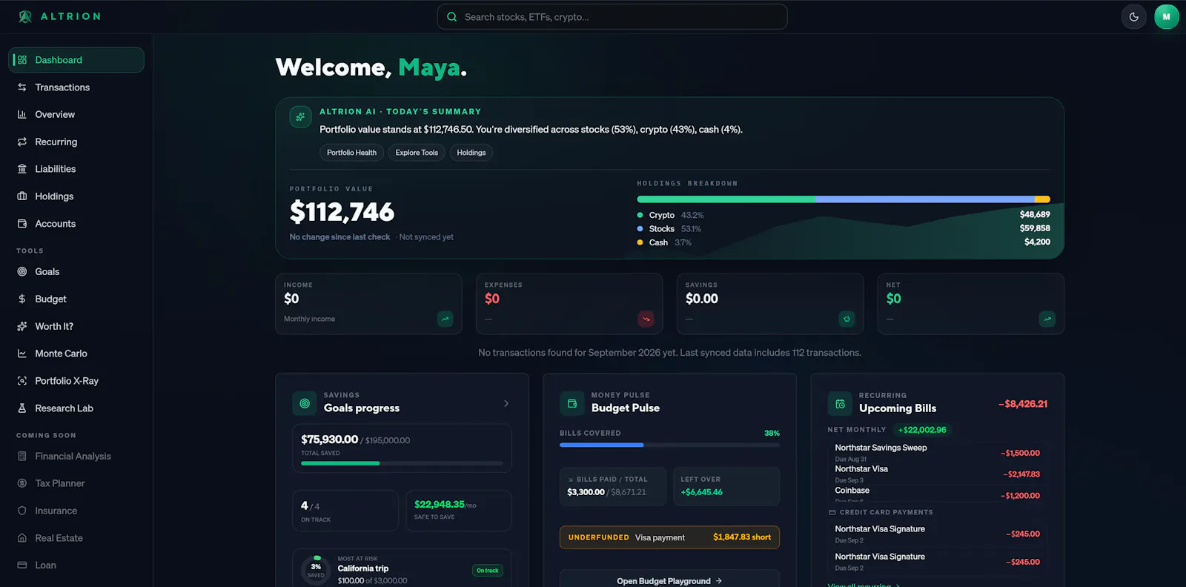Click the Underfunded Visa payment alert

tap(669, 537)
